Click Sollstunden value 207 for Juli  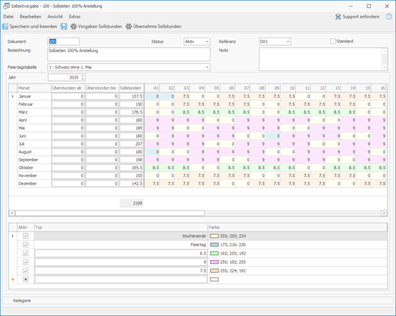(x=131, y=144)
